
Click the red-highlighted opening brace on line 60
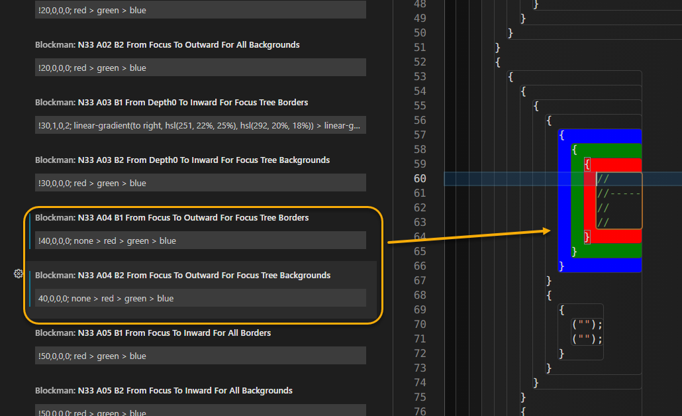point(586,164)
